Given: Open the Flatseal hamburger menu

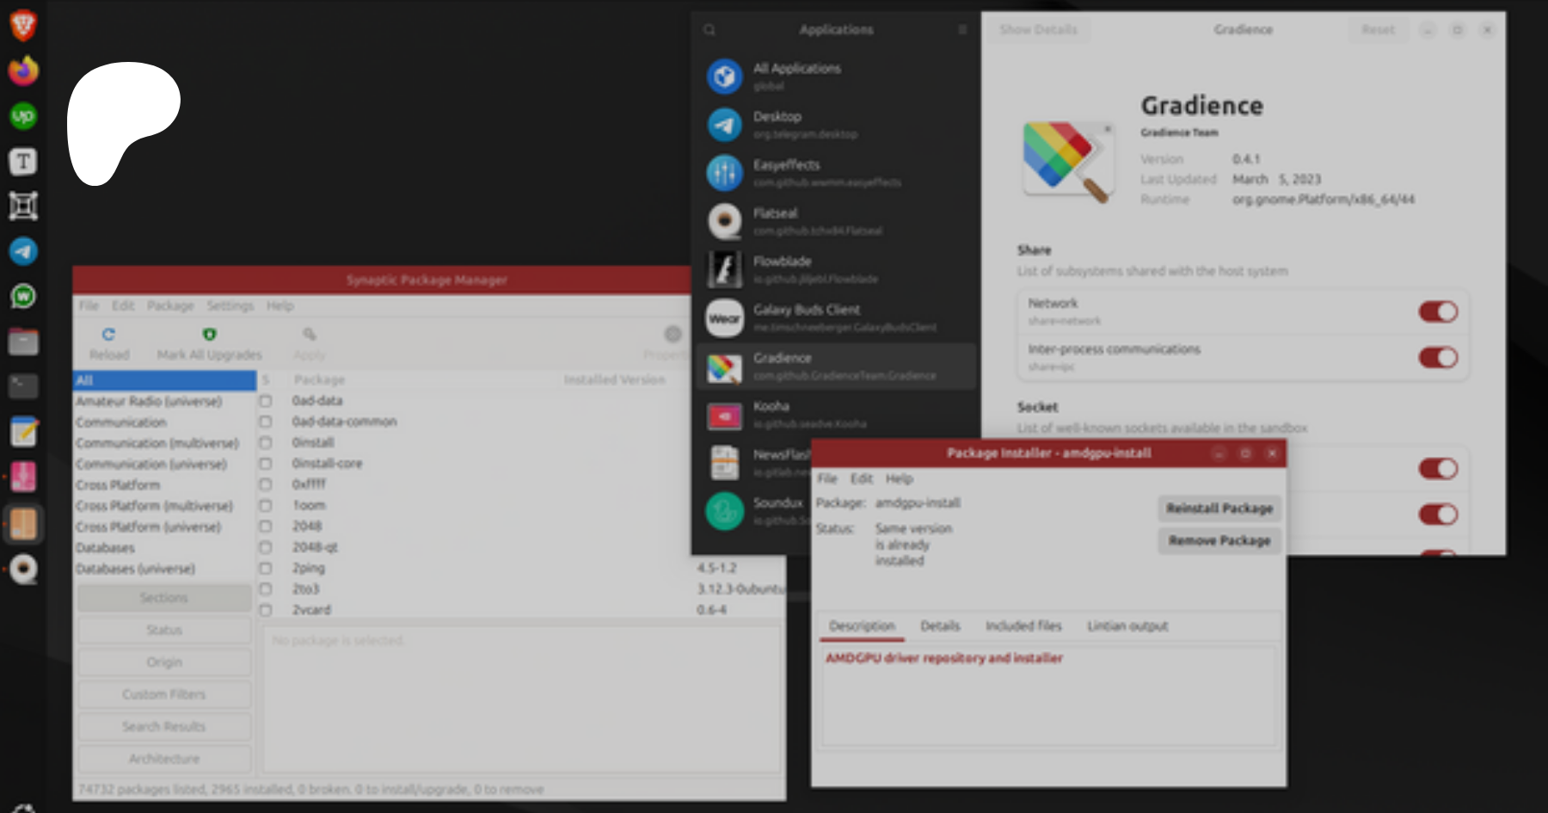Looking at the screenshot, I should (x=962, y=30).
